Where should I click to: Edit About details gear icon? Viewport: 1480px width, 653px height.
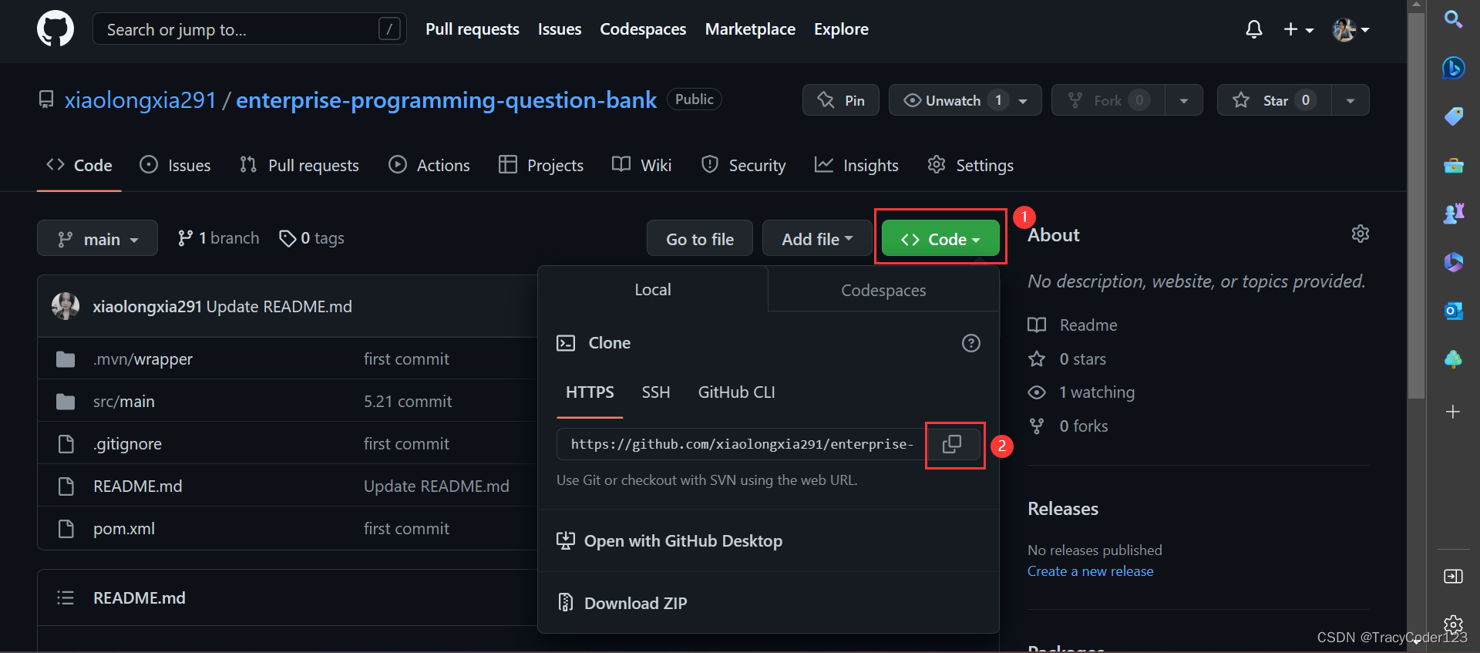tap(1361, 234)
